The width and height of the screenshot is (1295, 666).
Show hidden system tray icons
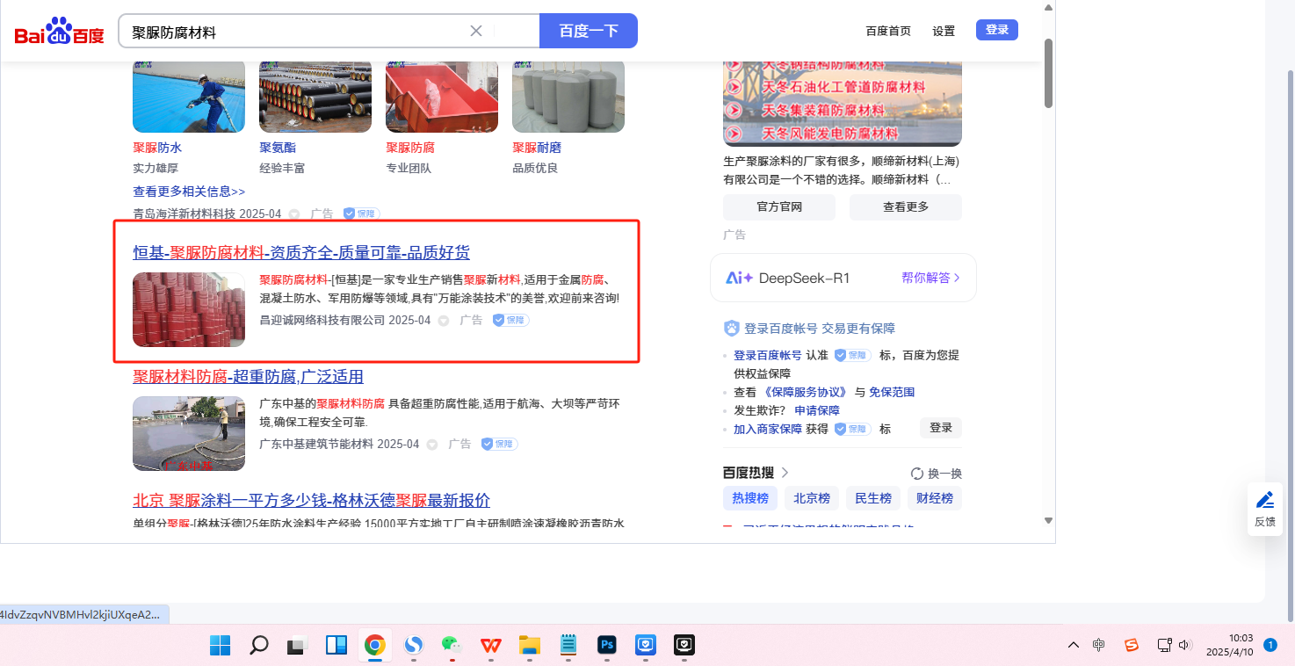coord(1074,646)
